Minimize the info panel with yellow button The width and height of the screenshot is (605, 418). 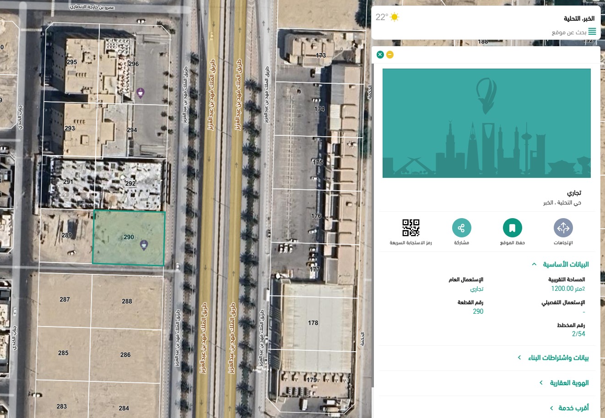390,55
